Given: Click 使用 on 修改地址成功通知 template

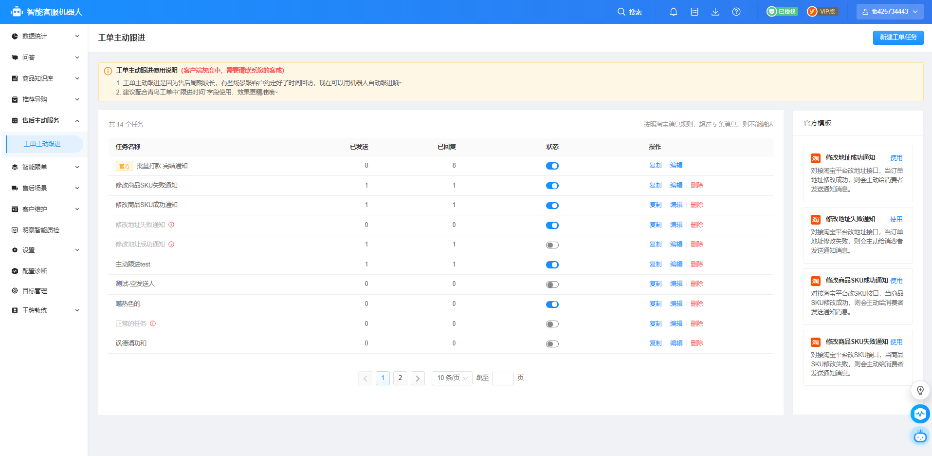Looking at the screenshot, I should (896, 158).
